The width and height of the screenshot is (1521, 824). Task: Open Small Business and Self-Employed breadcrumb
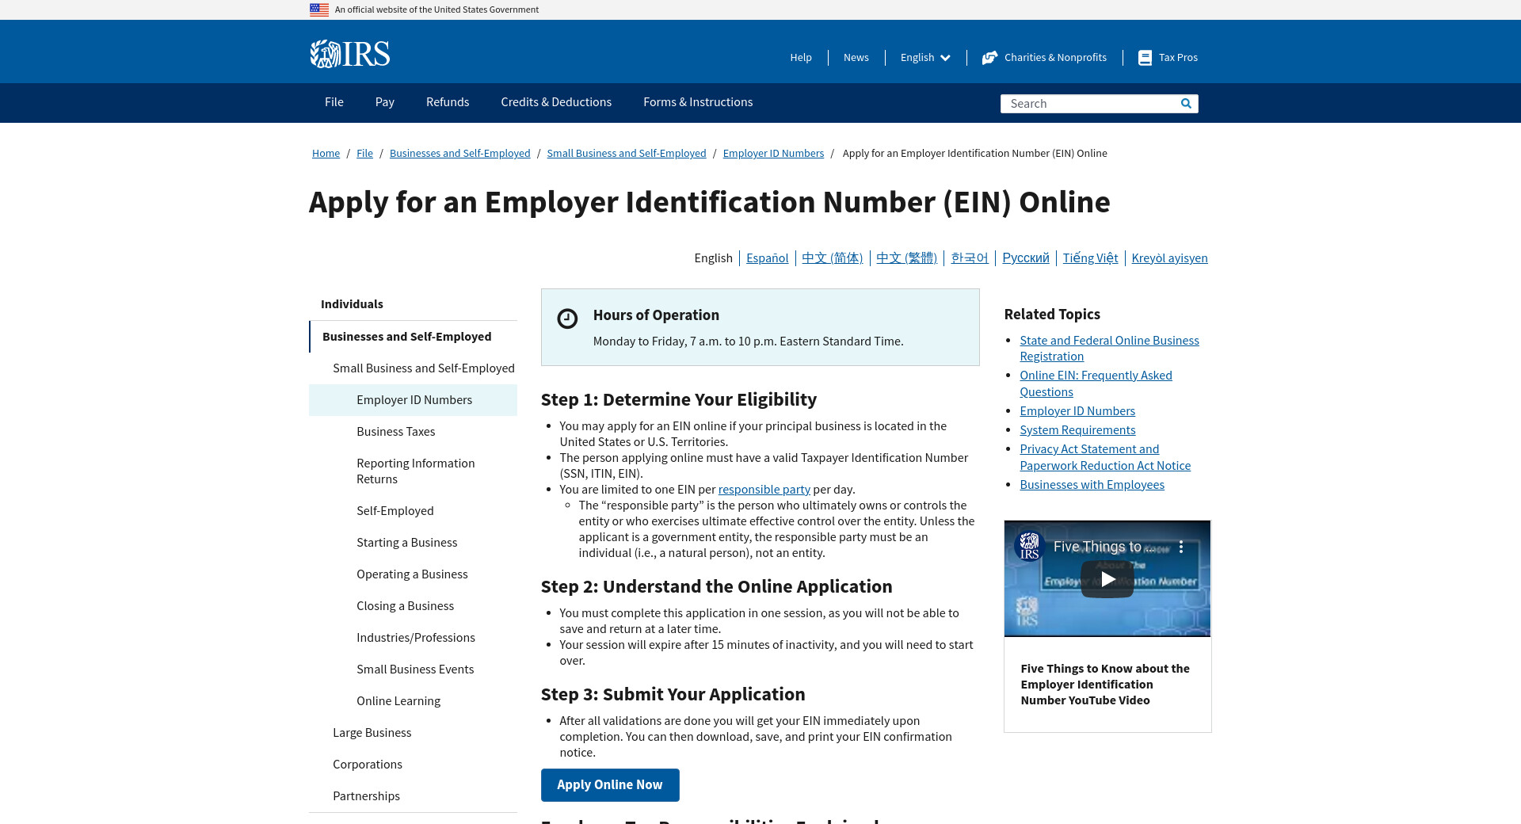click(627, 154)
